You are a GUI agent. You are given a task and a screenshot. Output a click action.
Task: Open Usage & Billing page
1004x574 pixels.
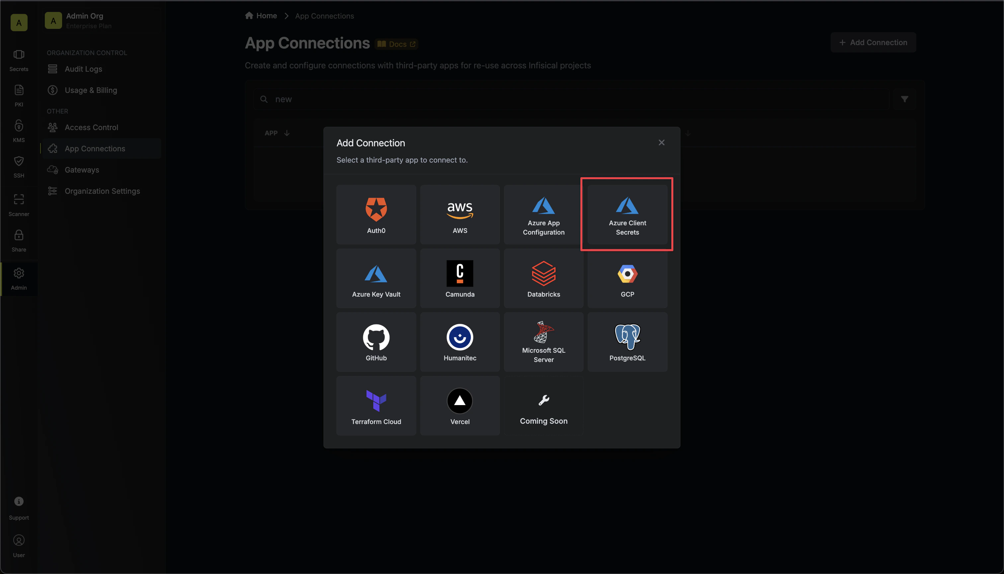(102, 90)
